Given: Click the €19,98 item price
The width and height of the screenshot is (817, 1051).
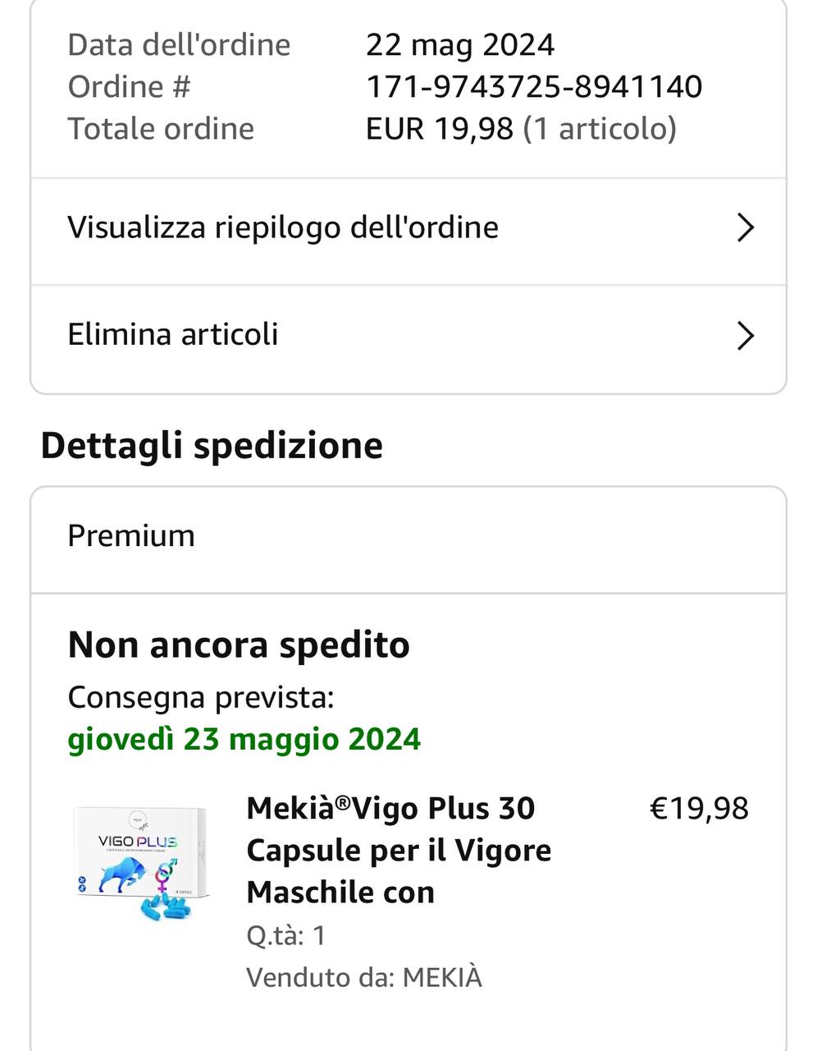Looking at the screenshot, I should click(699, 809).
